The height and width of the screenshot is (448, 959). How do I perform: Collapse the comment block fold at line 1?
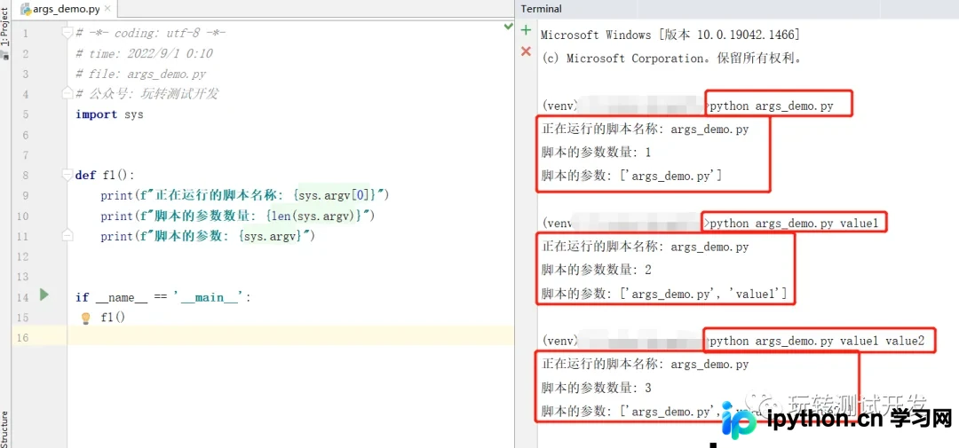[67, 33]
